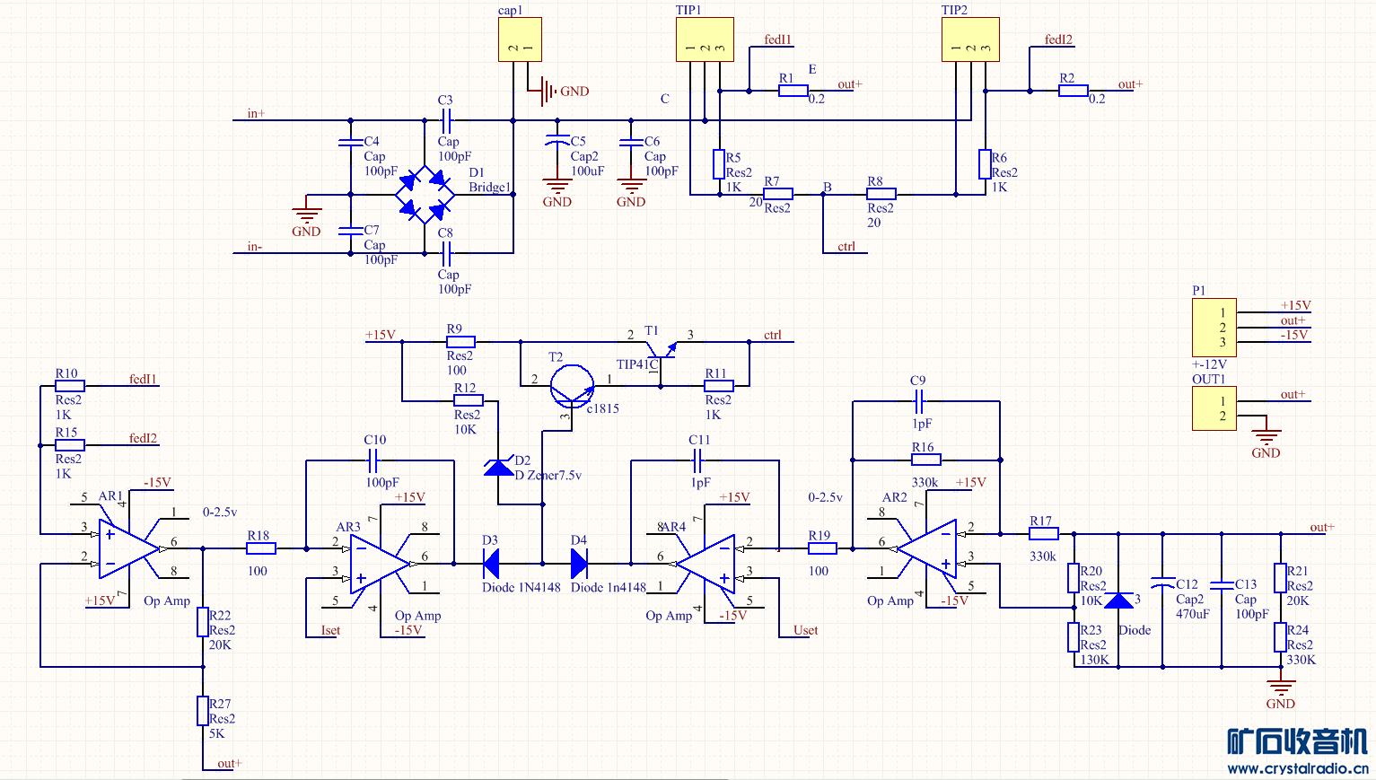Select the R27 5K resistor
This screenshot has width=1376, height=780.
tap(203, 711)
